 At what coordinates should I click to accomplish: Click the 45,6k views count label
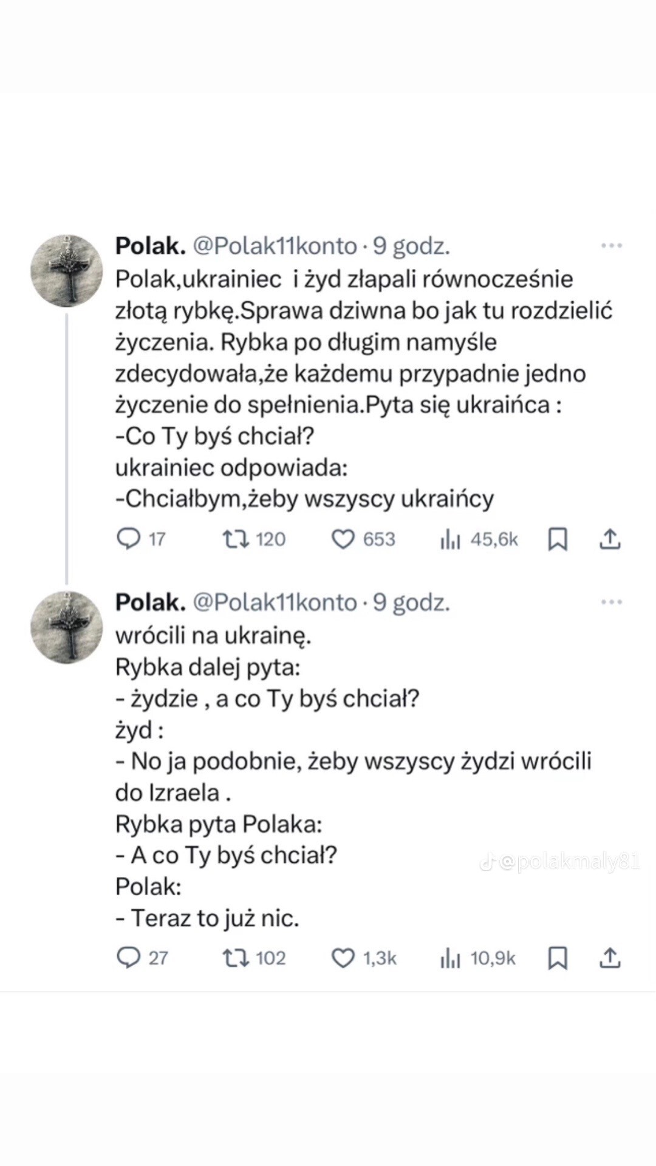pyautogui.click(x=493, y=539)
